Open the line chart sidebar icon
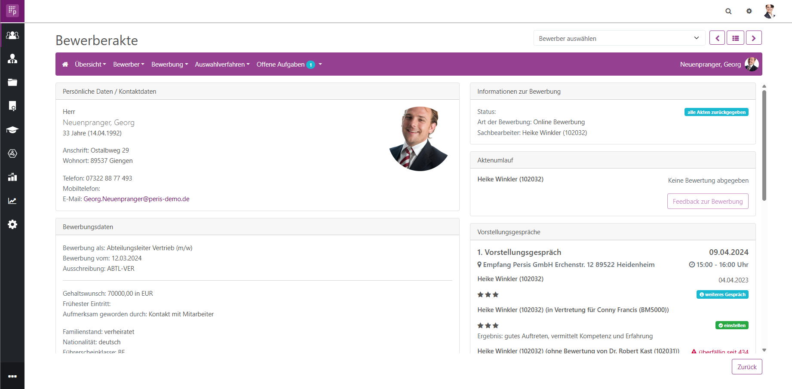The height and width of the screenshot is (389, 792). (12, 201)
